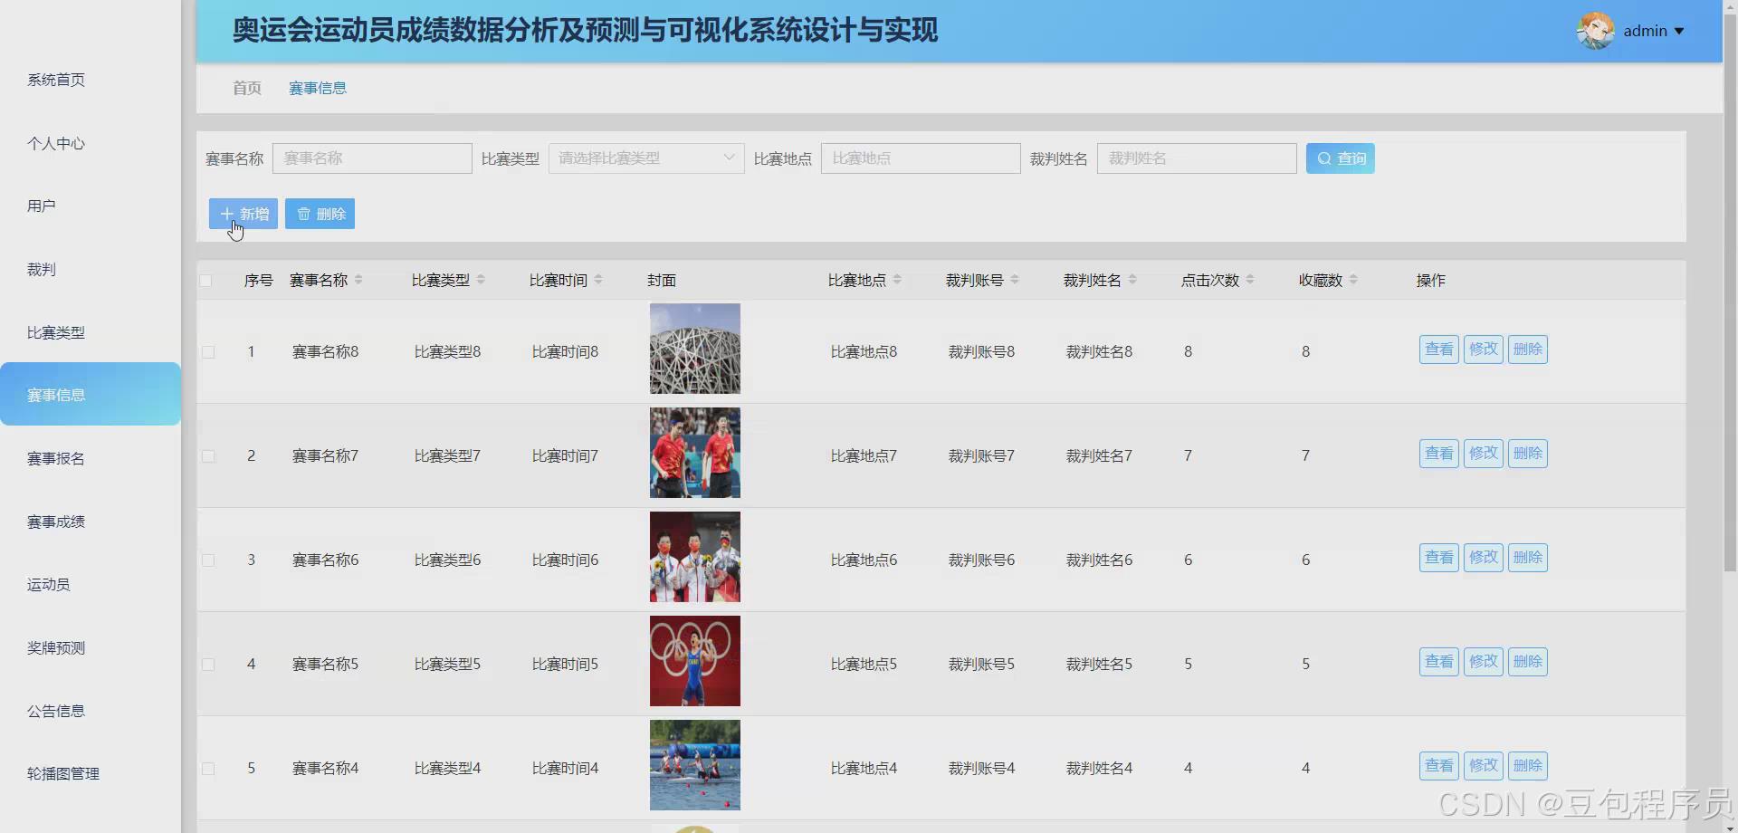Screen dimensions: 1738x833
Task: Click the trash icon on the 删除 button
Action: [303, 214]
